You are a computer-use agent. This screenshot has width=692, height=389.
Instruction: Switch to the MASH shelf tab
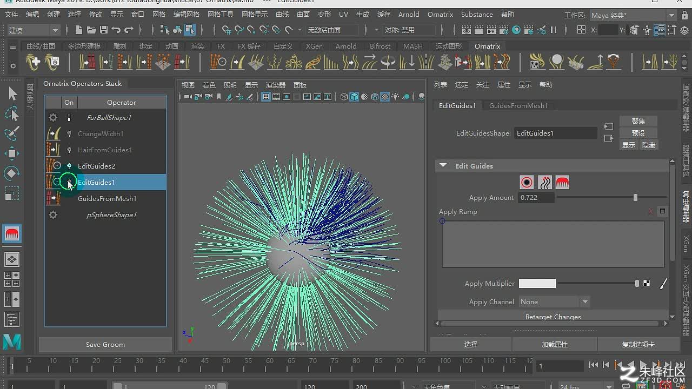pyautogui.click(x=413, y=46)
